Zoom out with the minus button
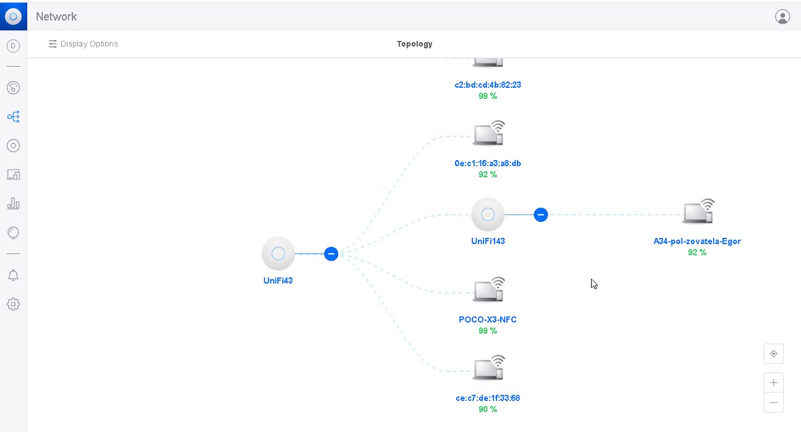 click(774, 402)
